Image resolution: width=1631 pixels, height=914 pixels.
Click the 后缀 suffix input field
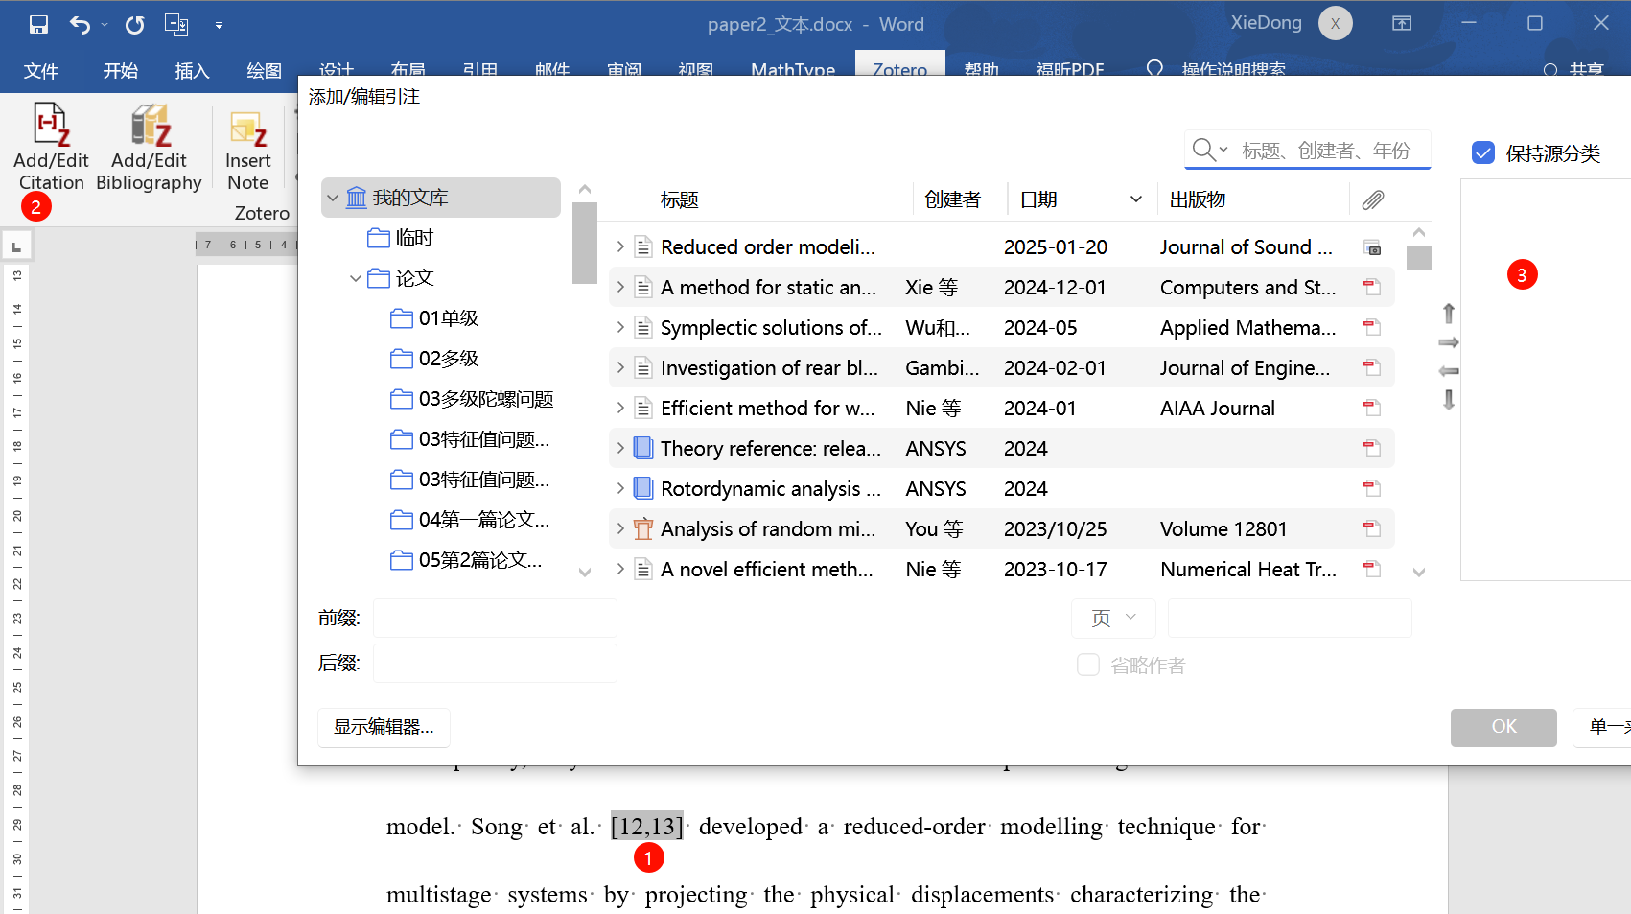(x=495, y=663)
